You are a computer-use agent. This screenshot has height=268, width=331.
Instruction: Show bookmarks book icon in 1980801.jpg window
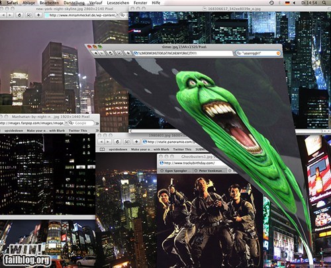102,150
